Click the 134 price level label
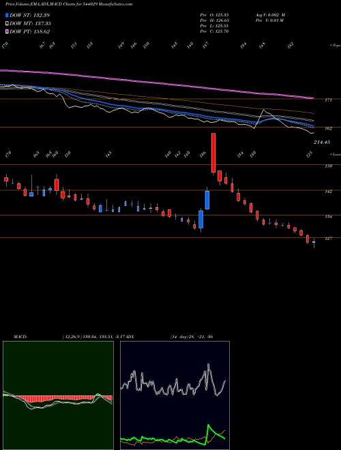The image size is (341, 450). pos(329,217)
